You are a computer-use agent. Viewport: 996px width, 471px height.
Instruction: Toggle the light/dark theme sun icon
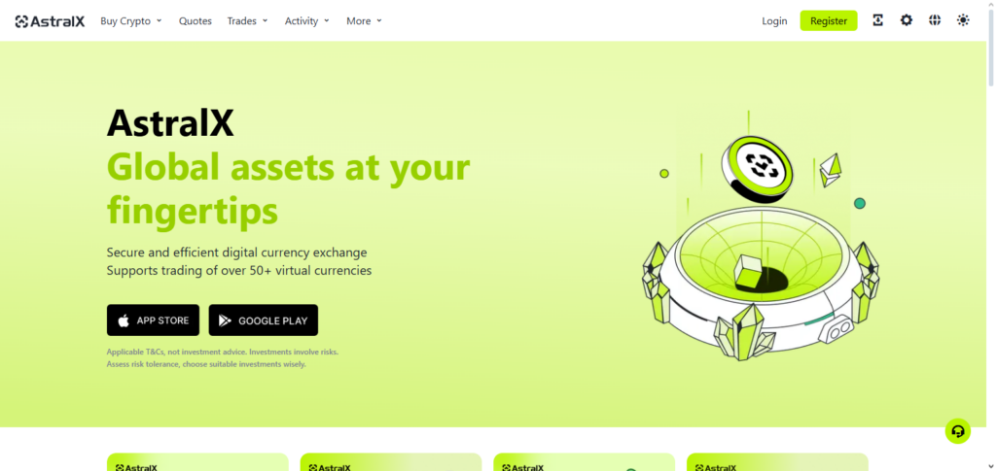[x=963, y=20]
